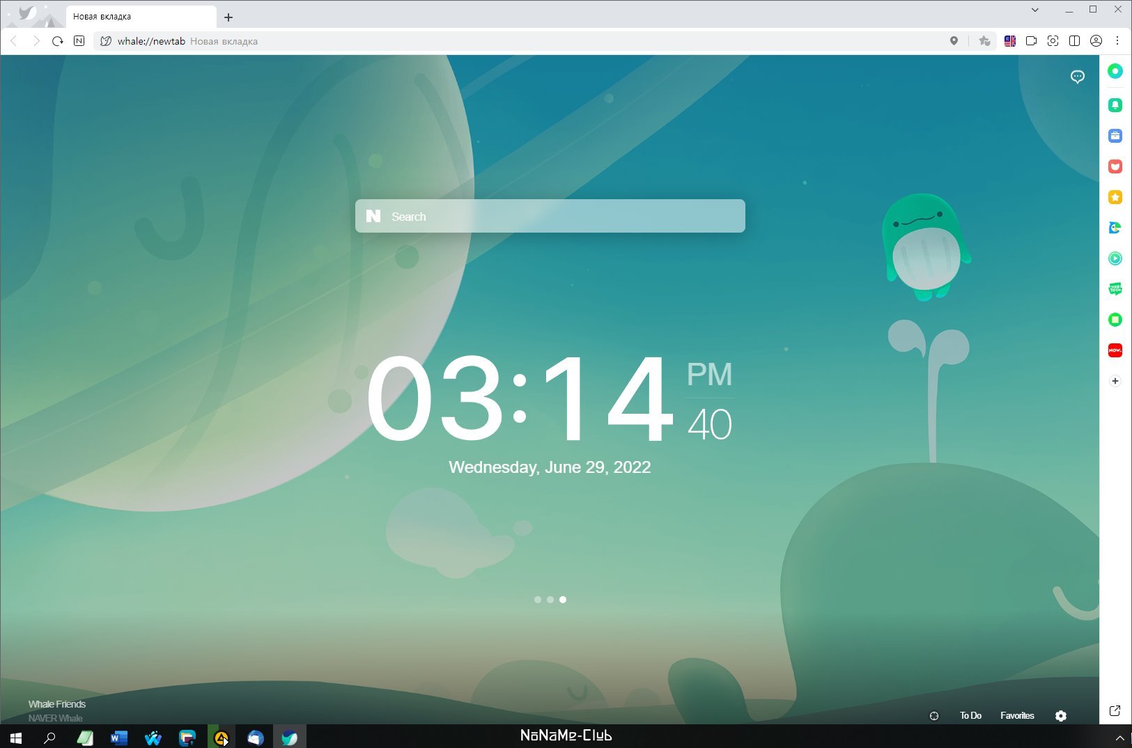Toggle the split view dual-tab button
This screenshot has width=1132, height=748.
[1074, 41]
